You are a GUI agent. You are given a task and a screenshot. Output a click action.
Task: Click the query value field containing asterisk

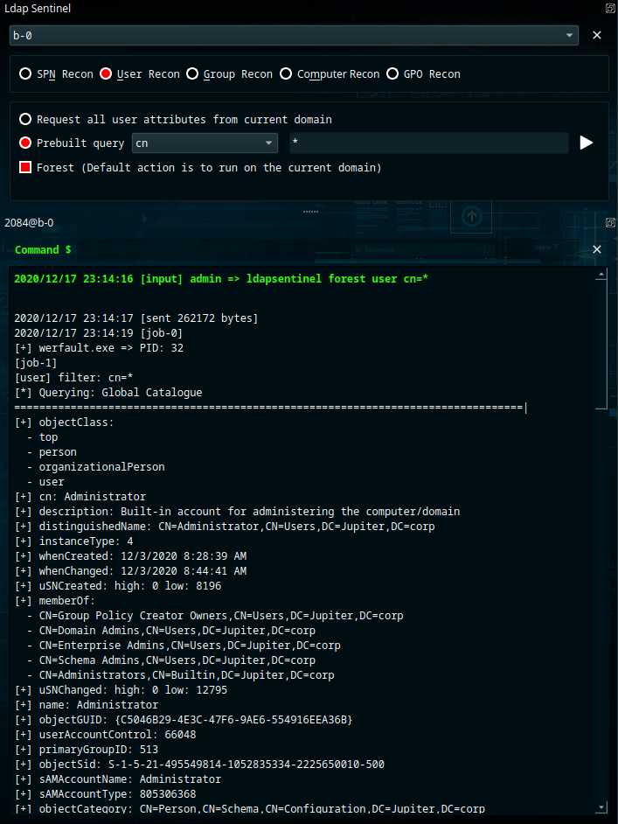point(428,143)
